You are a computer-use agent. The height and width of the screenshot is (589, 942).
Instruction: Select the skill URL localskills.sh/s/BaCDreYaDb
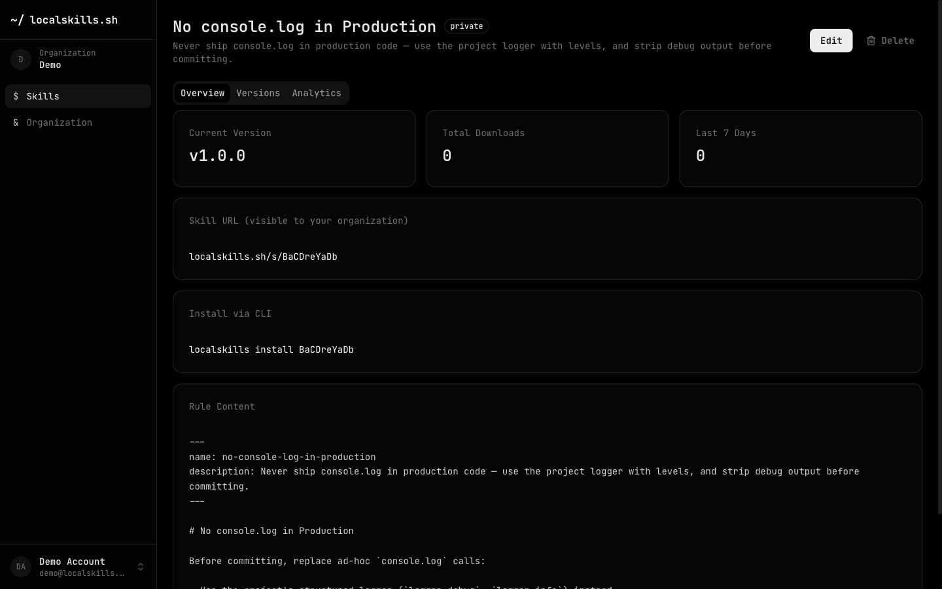[263, 257]
